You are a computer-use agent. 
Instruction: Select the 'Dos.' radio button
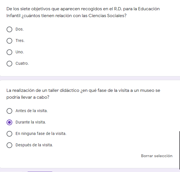pyautogui.click(x=9, y=29)
